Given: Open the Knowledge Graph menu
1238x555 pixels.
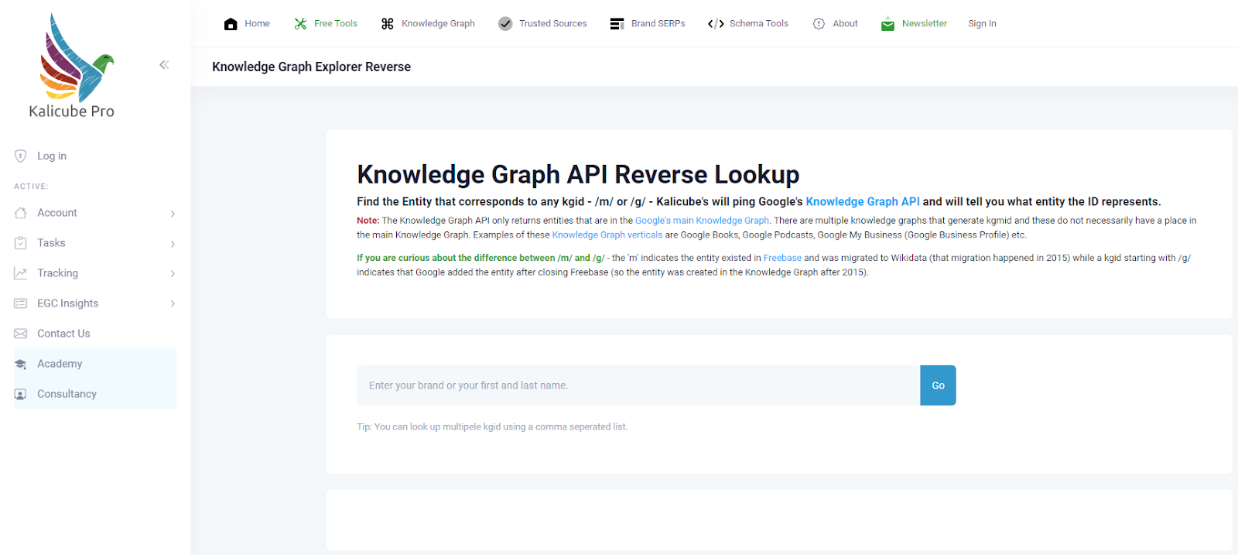Looking at the screenshot, I should tap(438, 24).
